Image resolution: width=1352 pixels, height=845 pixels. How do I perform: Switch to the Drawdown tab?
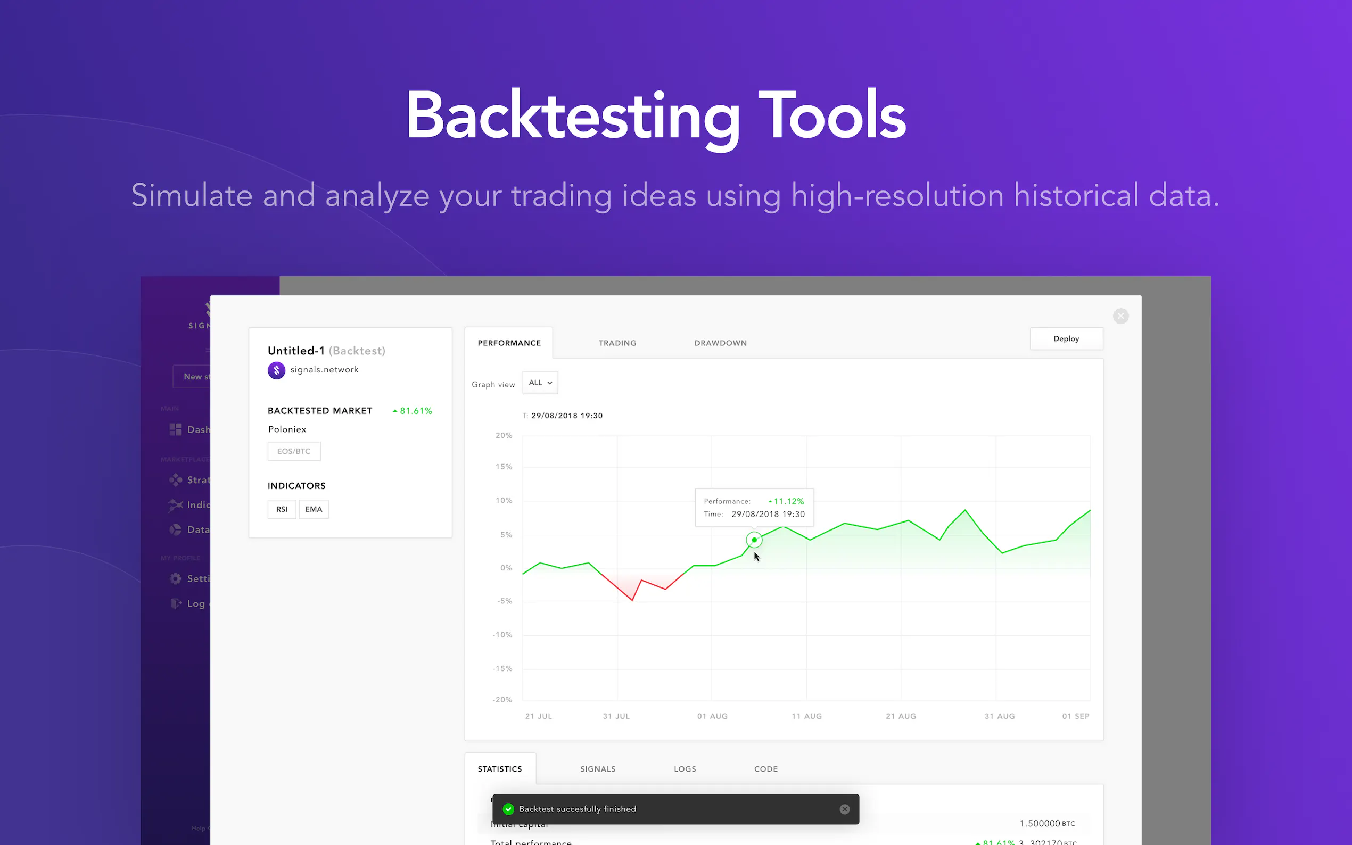(x=720, y=343)
